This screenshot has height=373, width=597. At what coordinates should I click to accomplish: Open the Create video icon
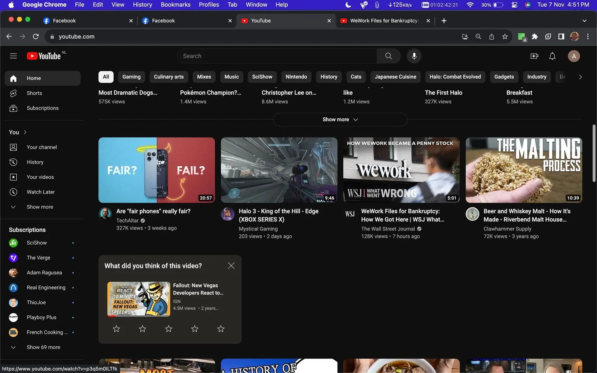534,56
